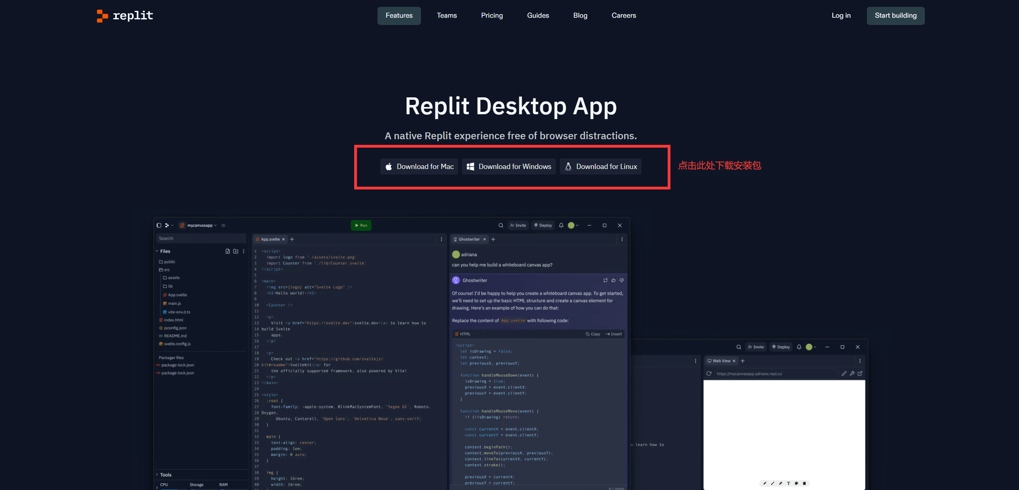Click the new file icon in Files panel

point(228,251)
